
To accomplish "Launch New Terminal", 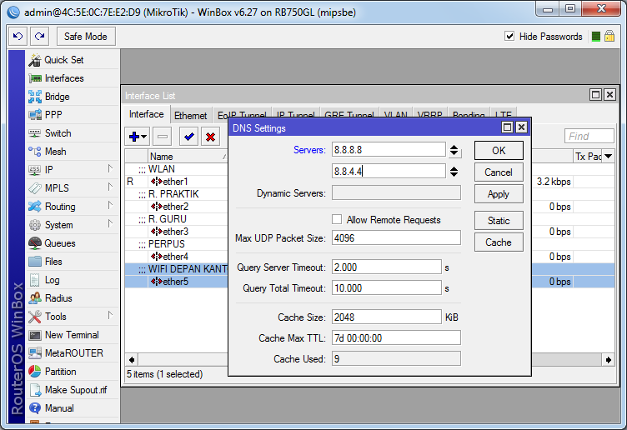I will 73,335.
